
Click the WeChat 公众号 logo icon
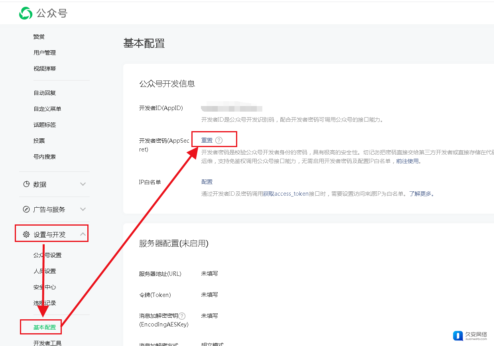tap(26, 13)
